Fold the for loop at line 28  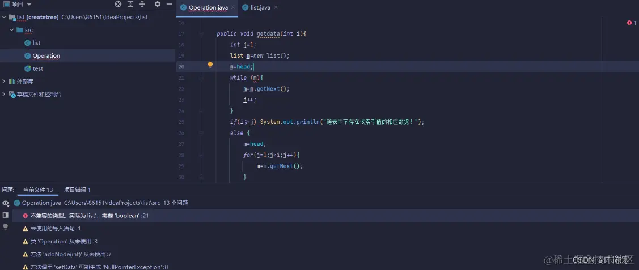point(201,155)
